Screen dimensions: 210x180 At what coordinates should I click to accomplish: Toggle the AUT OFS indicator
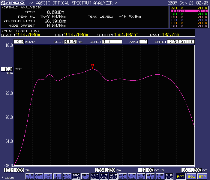tap(104, 176)
